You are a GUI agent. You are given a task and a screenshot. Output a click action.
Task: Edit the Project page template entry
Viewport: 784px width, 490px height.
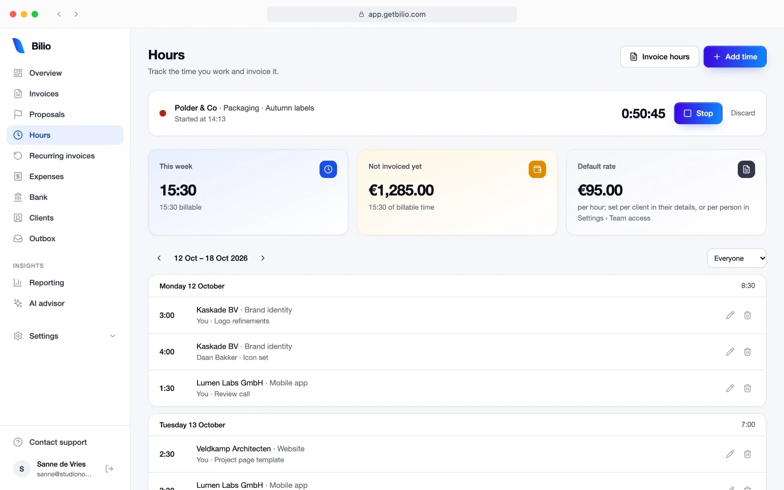pos(730,454)
